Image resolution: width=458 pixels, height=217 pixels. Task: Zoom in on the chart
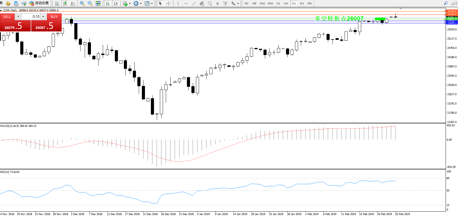coord(82,3)
